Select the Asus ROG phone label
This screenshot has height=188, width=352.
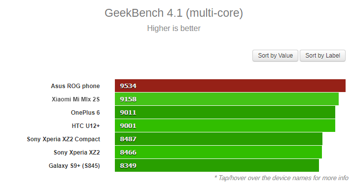tap(75, 86)
